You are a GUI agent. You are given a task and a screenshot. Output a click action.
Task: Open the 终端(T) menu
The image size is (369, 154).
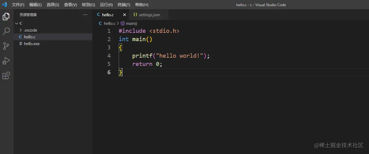(124, 5)
